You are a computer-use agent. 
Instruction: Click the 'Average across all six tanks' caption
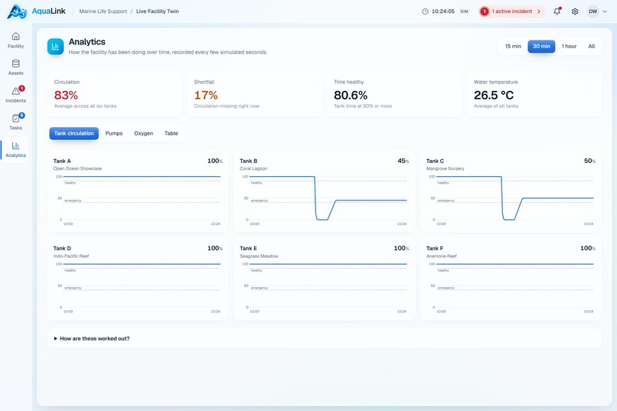pyautogui.click(x=86, y=106)
